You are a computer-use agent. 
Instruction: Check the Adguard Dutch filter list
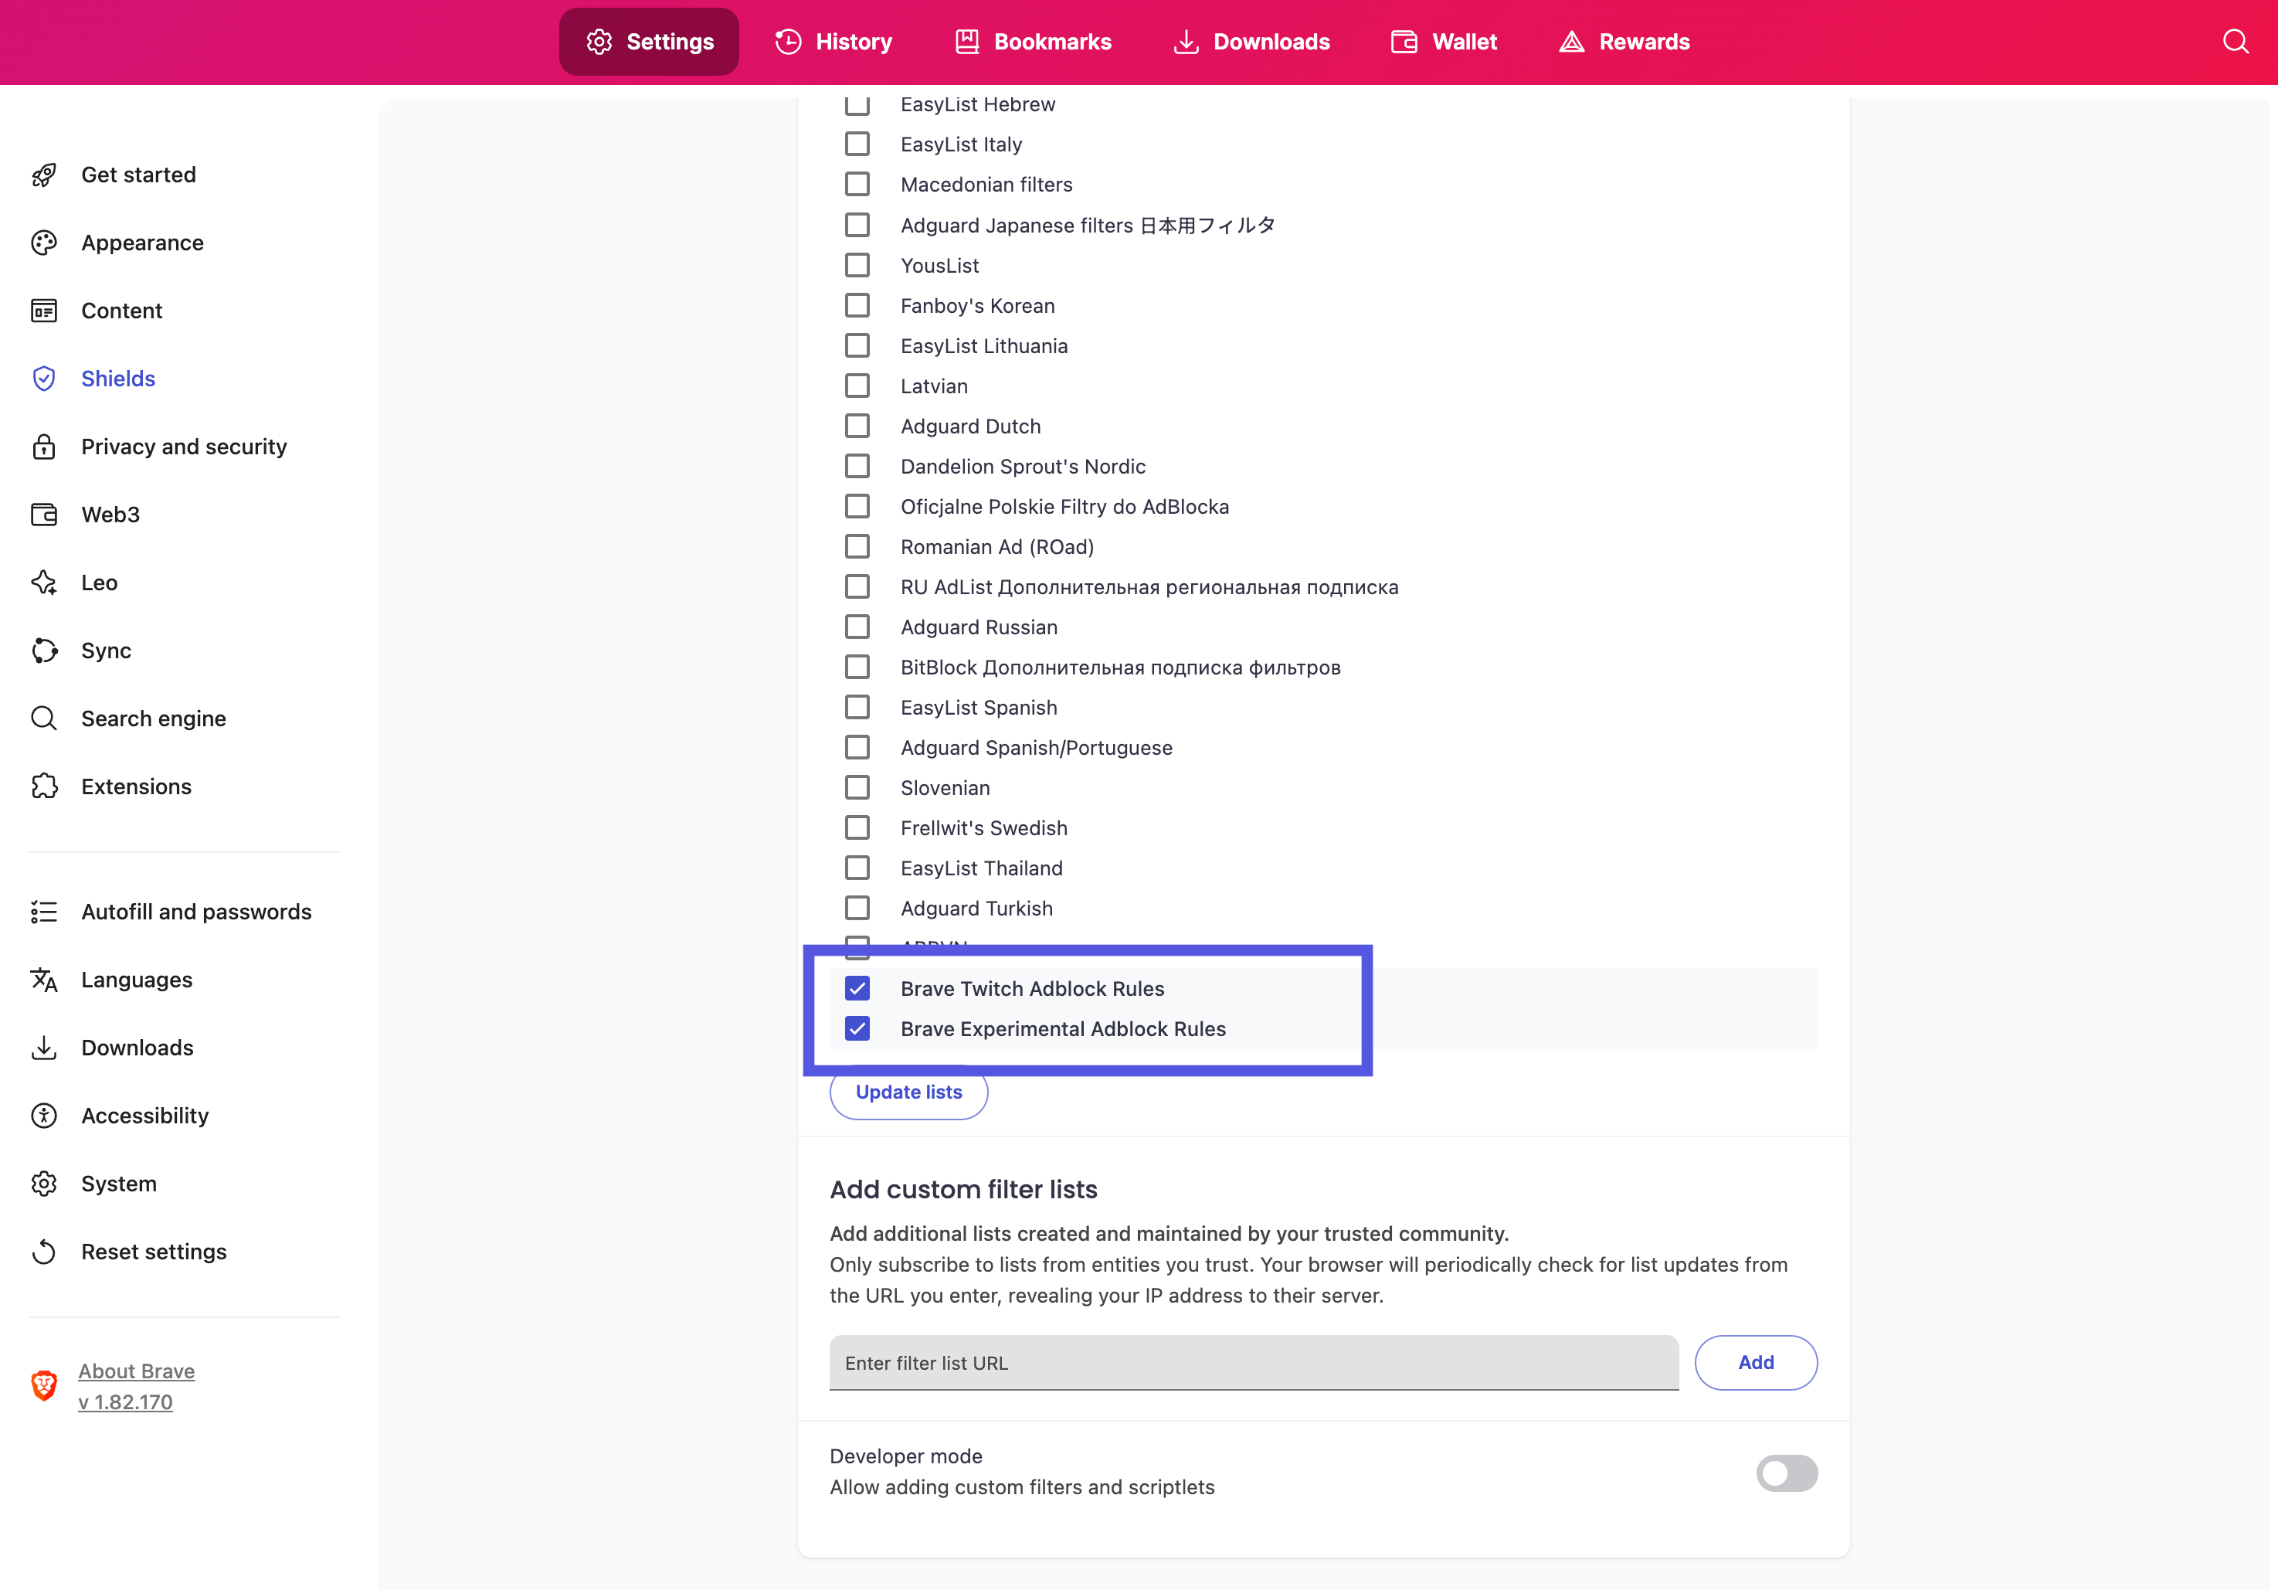[x=857, y=426]
